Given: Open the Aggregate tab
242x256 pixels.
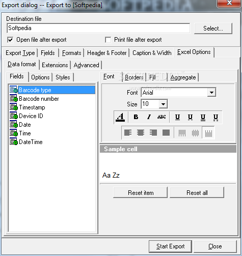Looking at the screenshot, I should 183,77.
